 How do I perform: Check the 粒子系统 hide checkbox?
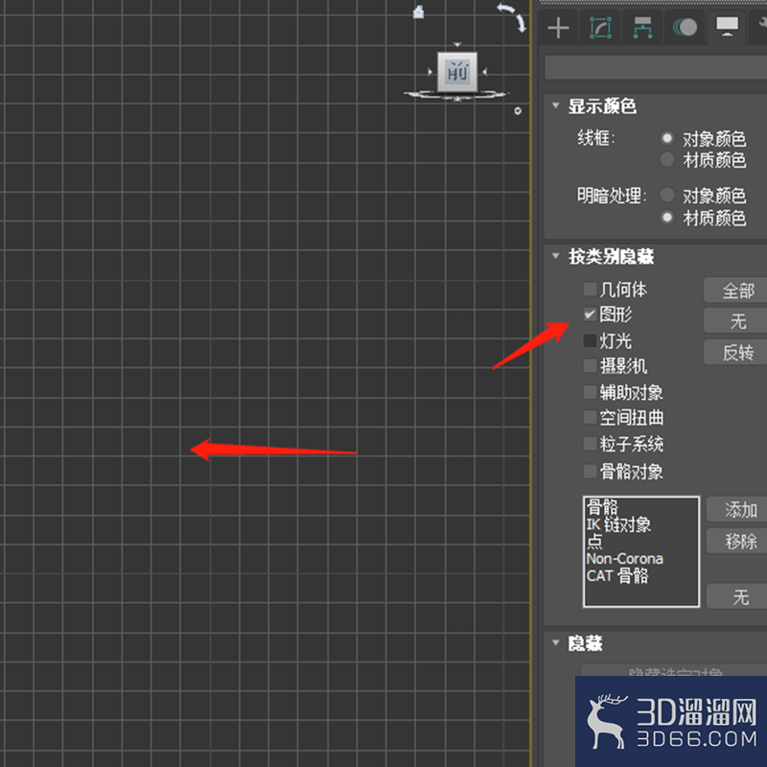[x=590, y=444]
